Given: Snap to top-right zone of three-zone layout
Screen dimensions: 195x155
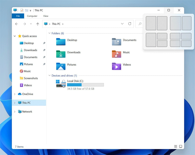Looking at the screenshot, I should pyautogui.click(x=162, y=36).
